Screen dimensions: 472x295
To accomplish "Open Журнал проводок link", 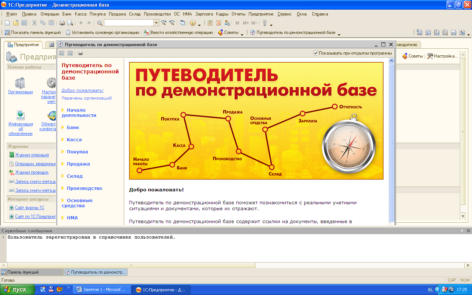I will pos(32,172).
